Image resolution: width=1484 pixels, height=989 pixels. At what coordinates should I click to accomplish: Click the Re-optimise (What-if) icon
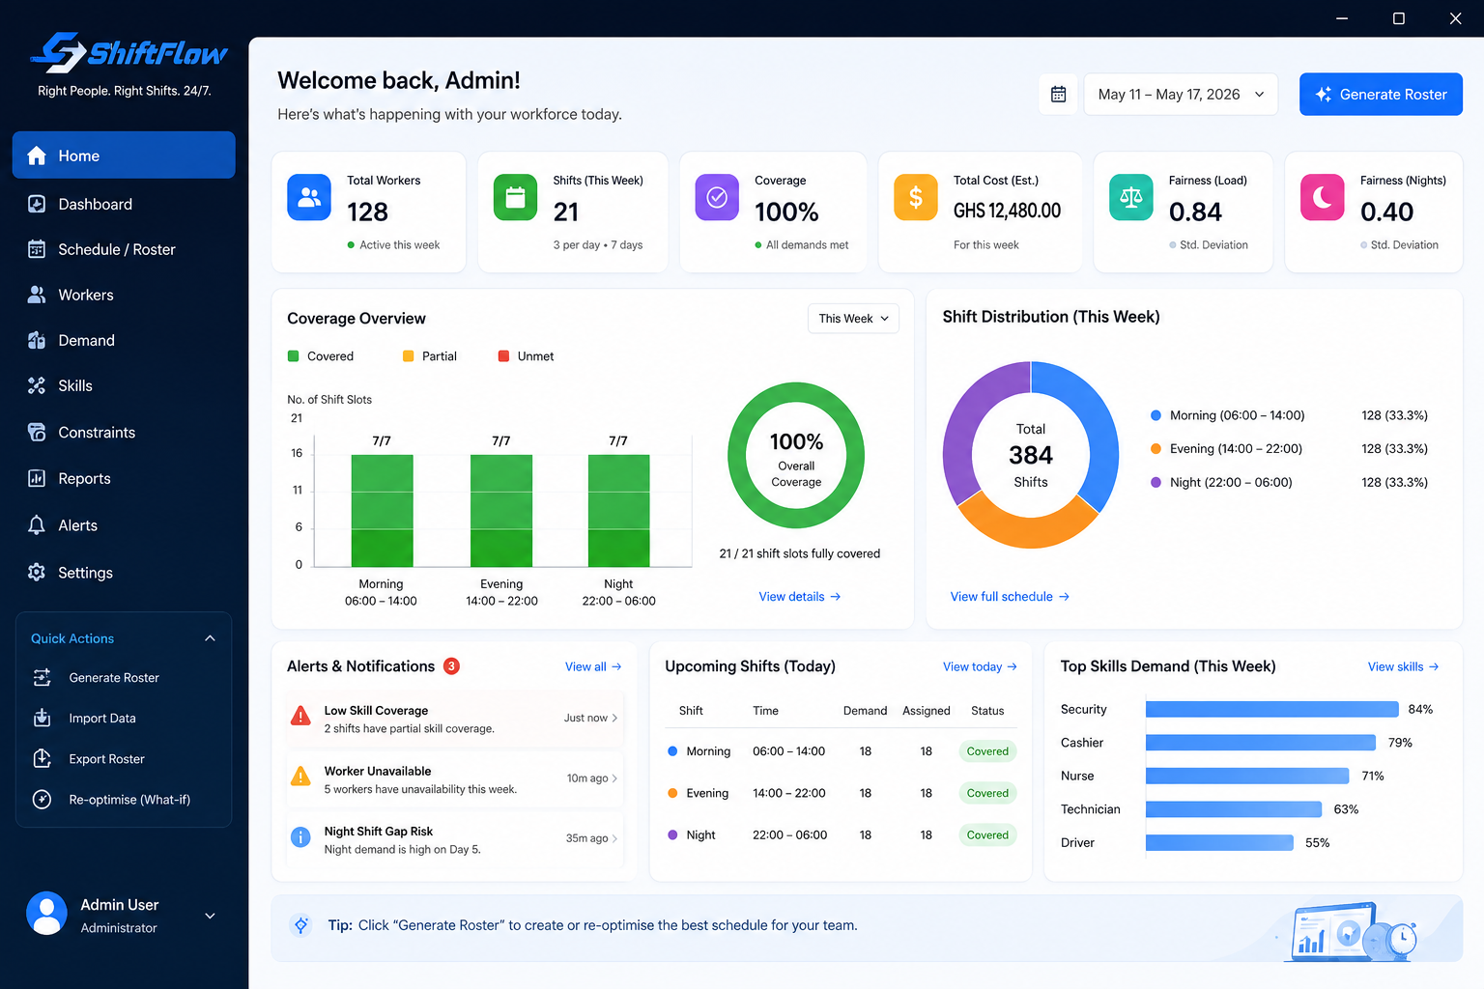42,799
